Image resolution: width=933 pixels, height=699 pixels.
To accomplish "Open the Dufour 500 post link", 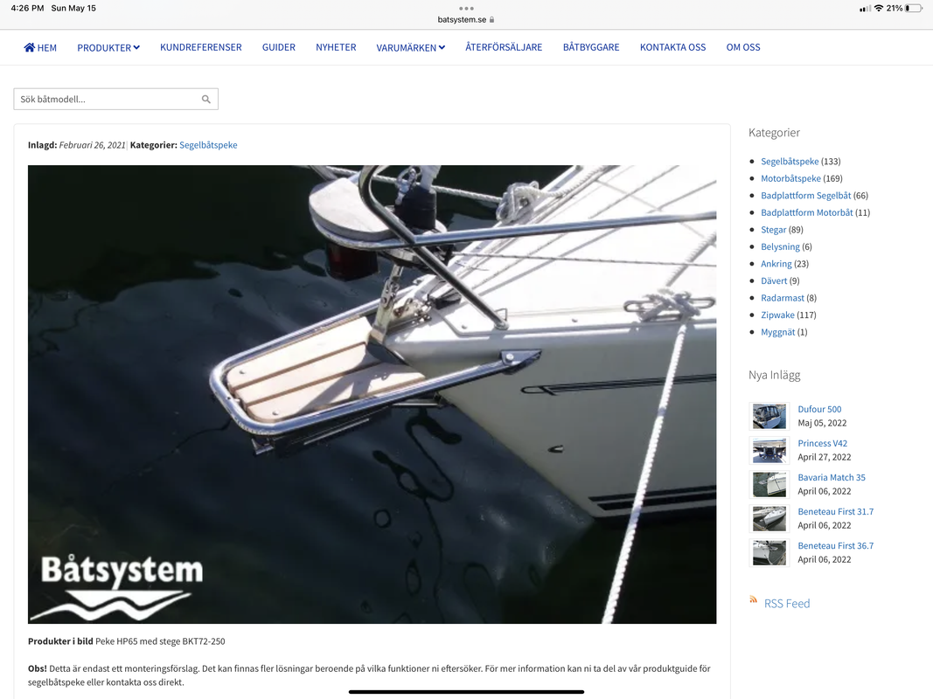I will [819, 409].
